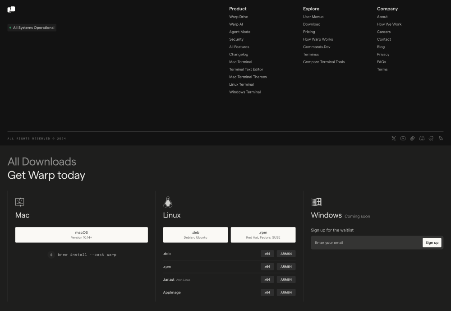This screenshot has height=311, width=451.
Task: Open the Privacy link
Action: click(x=383, y=54)
